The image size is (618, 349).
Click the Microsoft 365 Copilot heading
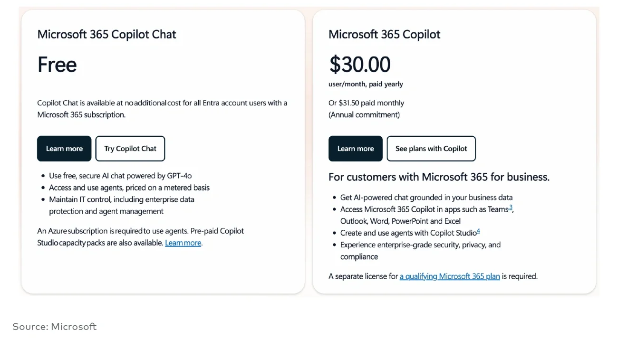[384, 34]
